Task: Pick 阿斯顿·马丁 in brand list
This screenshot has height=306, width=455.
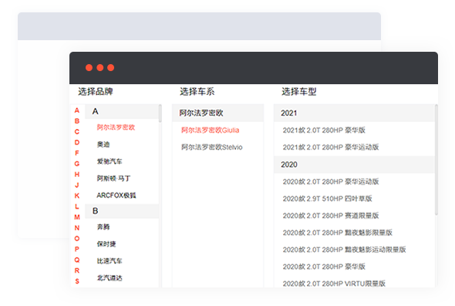Action: [x=113, y=178]
